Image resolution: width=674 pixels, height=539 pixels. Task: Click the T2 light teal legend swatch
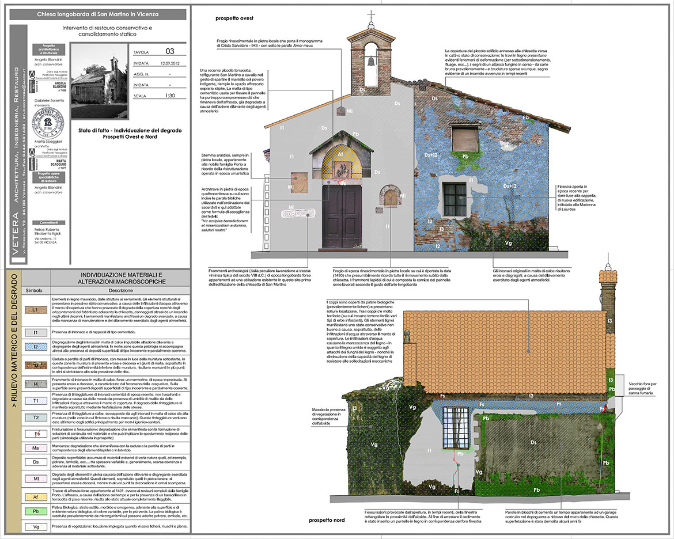pyautogui.click(x=35, y=417)
